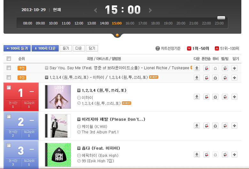Watch music video for rank 1 song
The image size is (249, 169).
click(x=215, y=97)
